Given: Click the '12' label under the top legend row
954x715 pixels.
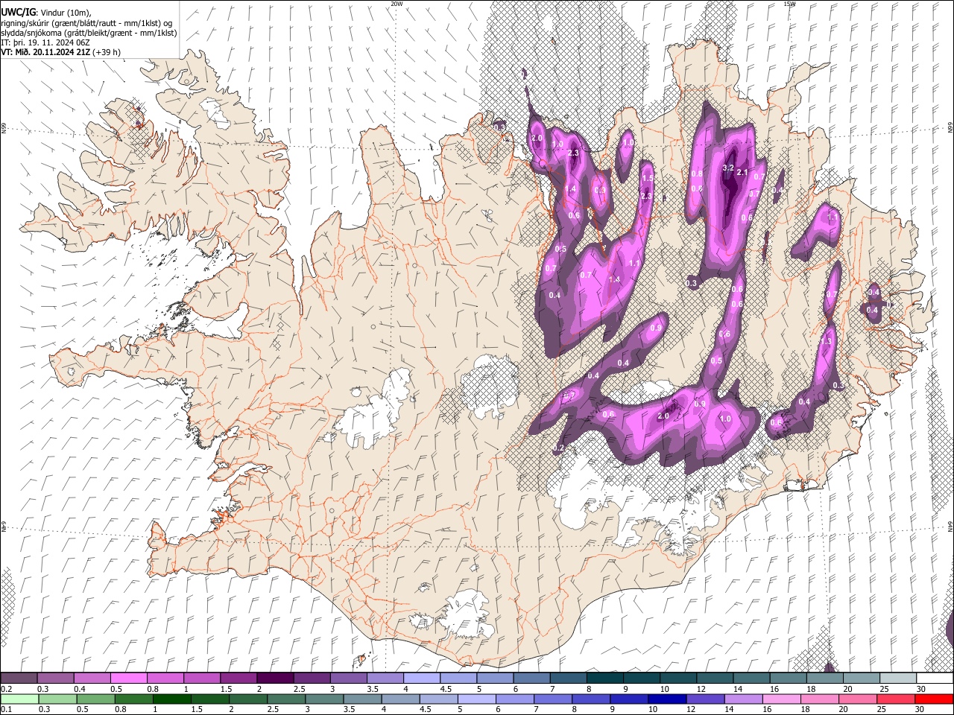Looking at the screenshot, I should pyautogui.click(x=701, y=690).
